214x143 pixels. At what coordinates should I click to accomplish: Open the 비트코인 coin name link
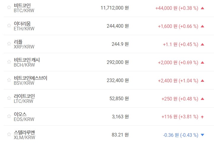pyautogui.click(x=22, y=5)
